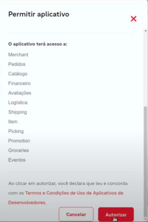The height and width of the screenshot is (222, 148).
Task: Click the Merchant permission item
Action: coord(18,55)
